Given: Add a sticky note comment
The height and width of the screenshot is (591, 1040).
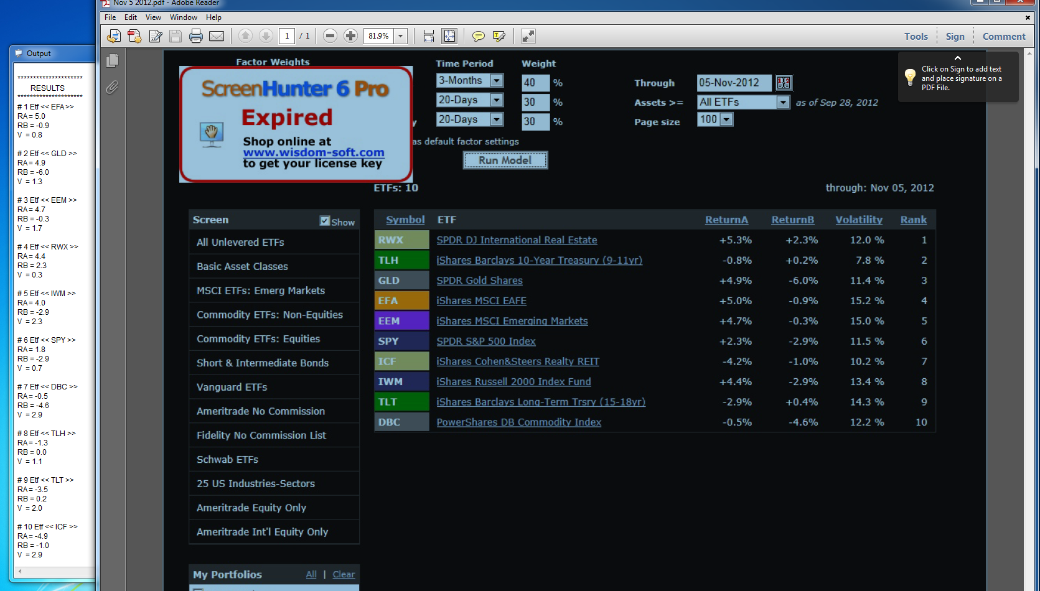Looking at the screenshot, I should (479, 36).
